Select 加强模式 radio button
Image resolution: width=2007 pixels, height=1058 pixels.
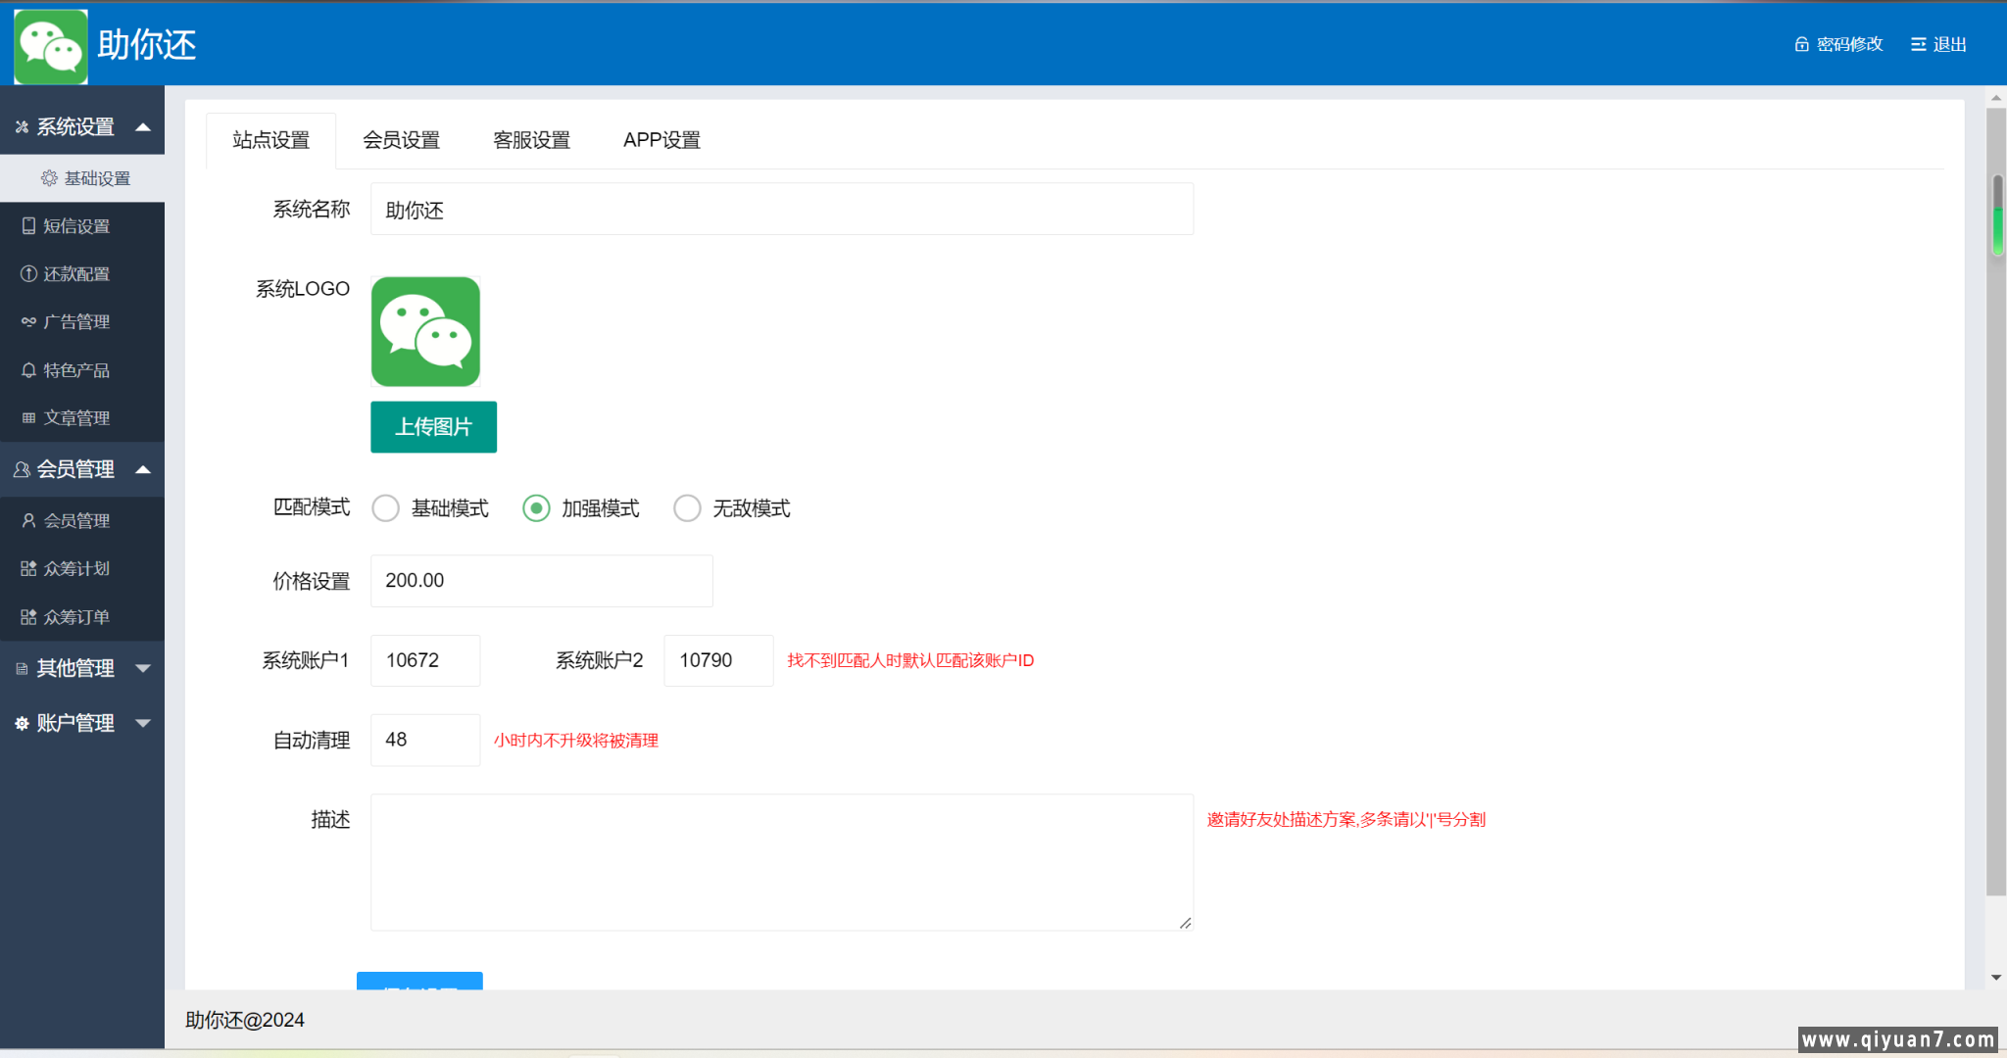(536, 507)
